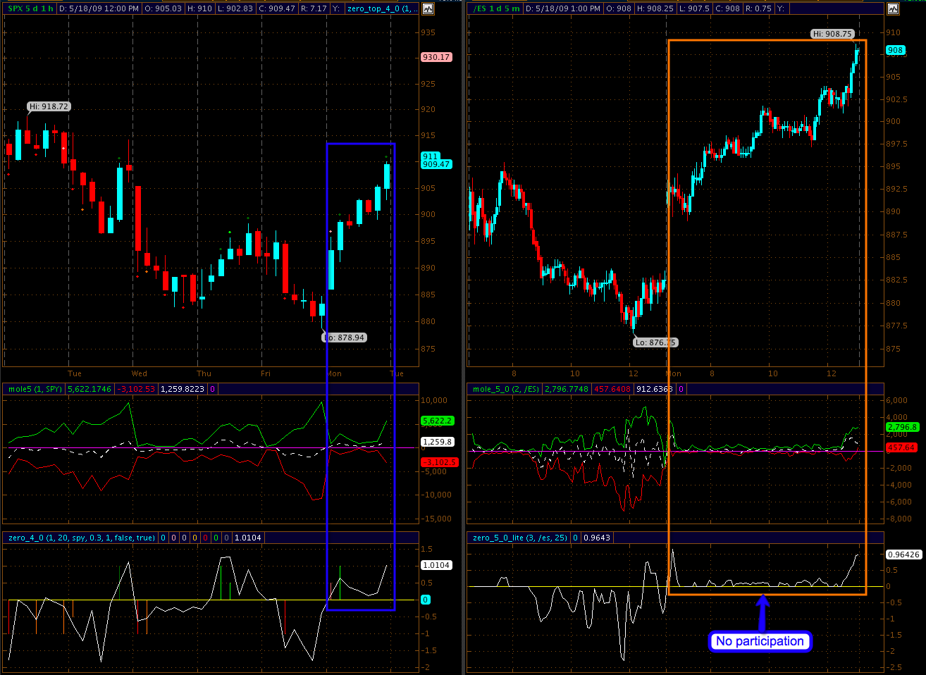This screenshot has width=926, height=675.
Task: Click the green 5,622.2 value tag
Action: point(438,421)
